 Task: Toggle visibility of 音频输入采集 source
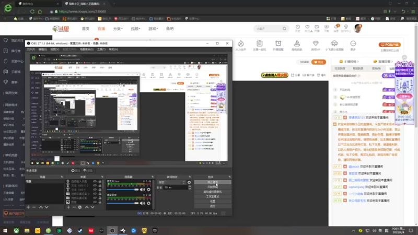(x=95, y=181)
